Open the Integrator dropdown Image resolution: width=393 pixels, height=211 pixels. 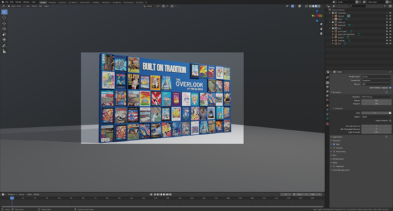tap(376, 97)
